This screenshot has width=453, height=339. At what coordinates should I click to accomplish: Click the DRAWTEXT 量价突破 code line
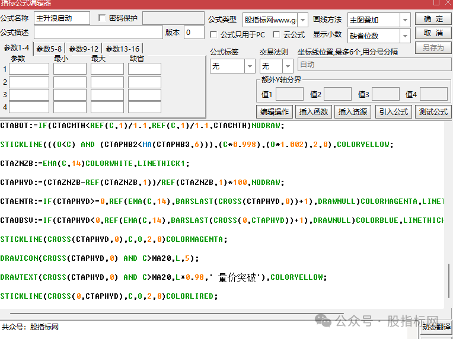coord(164,277)
